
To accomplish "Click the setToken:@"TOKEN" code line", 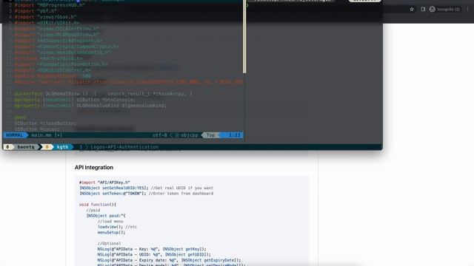I will click(x=147, y=194).
